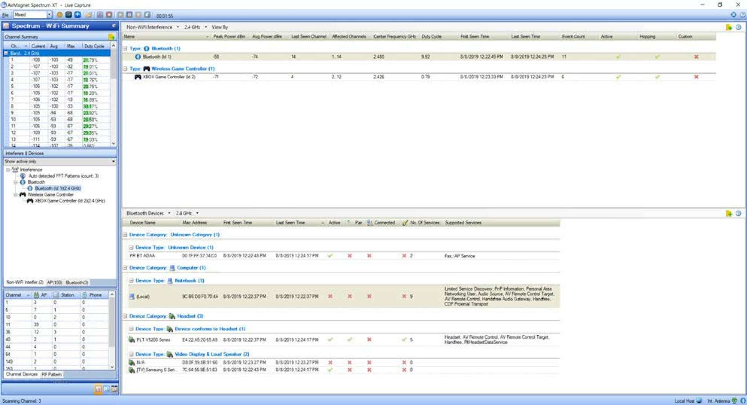Viewport: 747px width, 405px height.
Task: Collapse Device Category: Computer (1) group
Action: click(125, 268)
